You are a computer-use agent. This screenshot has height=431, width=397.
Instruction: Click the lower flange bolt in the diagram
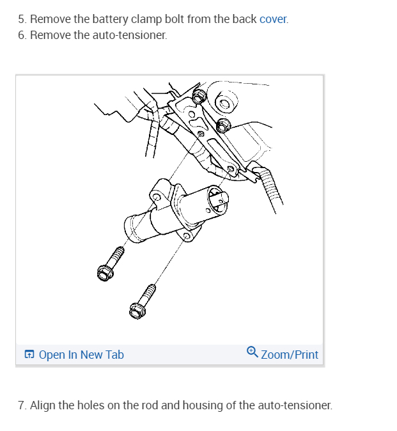[x=142, y=302]
